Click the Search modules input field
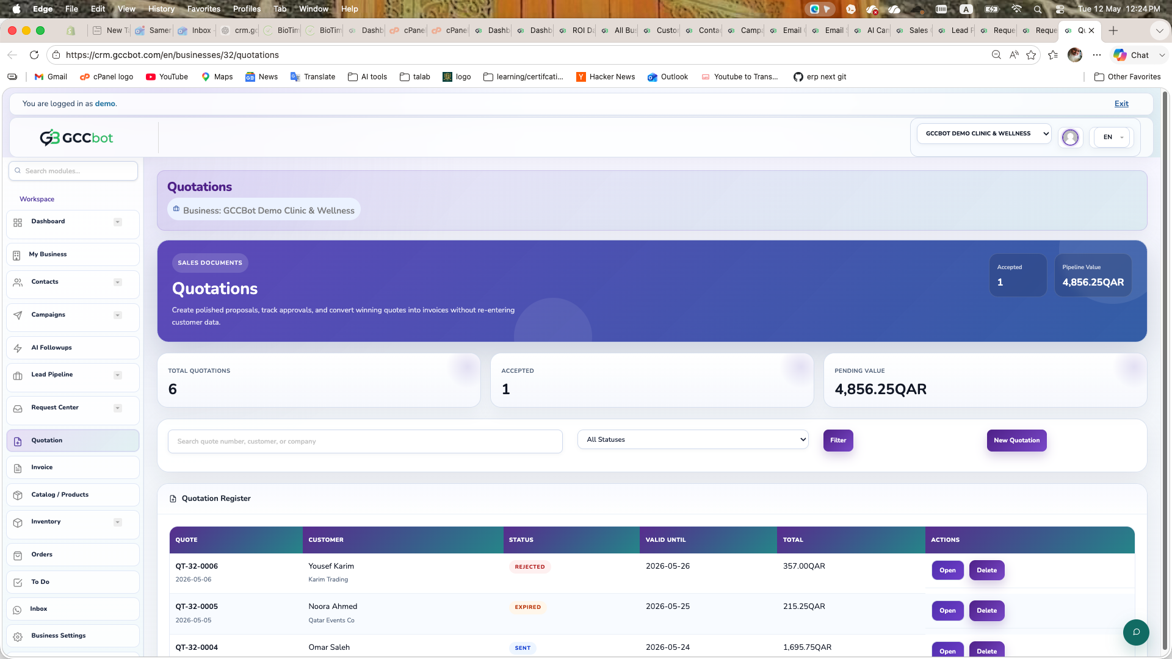1172x659 pixels. coord(73,171)
